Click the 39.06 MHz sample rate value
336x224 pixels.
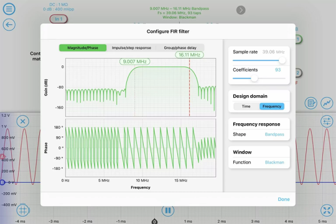pyautogui.click(x=273, y=52)
